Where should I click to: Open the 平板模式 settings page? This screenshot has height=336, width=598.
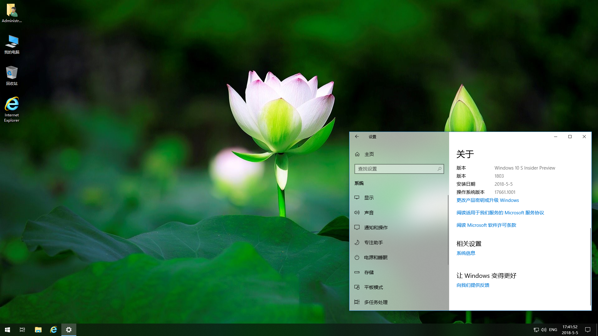[399, 287]
